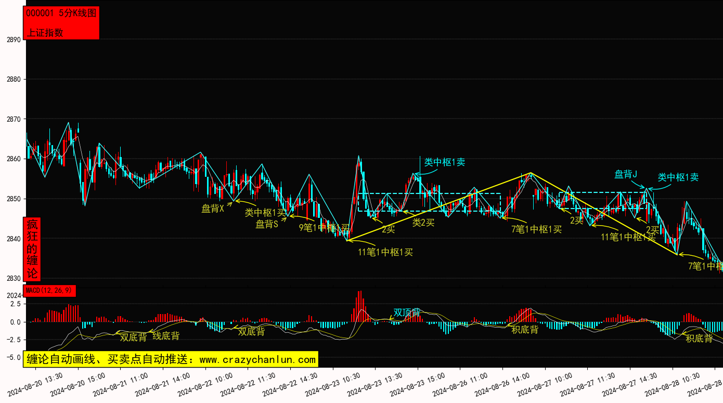Select the 9笔1中枢1买 buy signal label

(324, 227)
